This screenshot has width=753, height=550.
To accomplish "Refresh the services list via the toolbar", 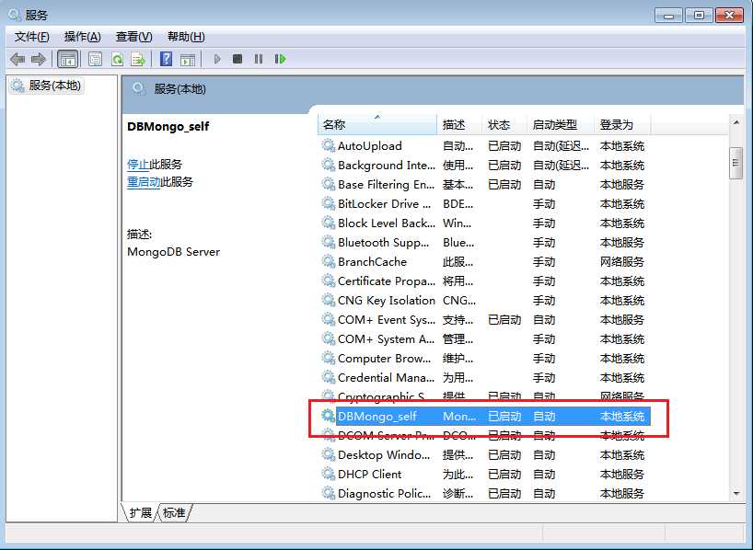I will pos(117,59).
